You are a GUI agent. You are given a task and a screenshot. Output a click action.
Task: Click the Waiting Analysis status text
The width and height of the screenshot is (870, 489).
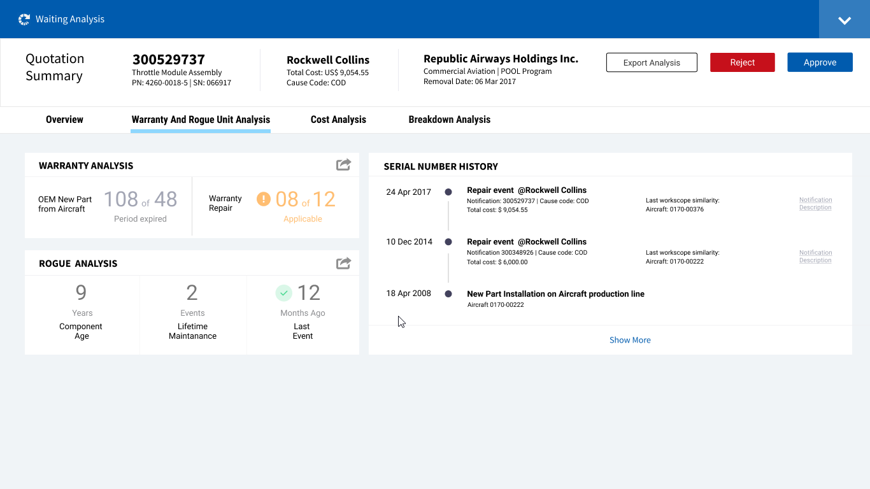[70, 19]
